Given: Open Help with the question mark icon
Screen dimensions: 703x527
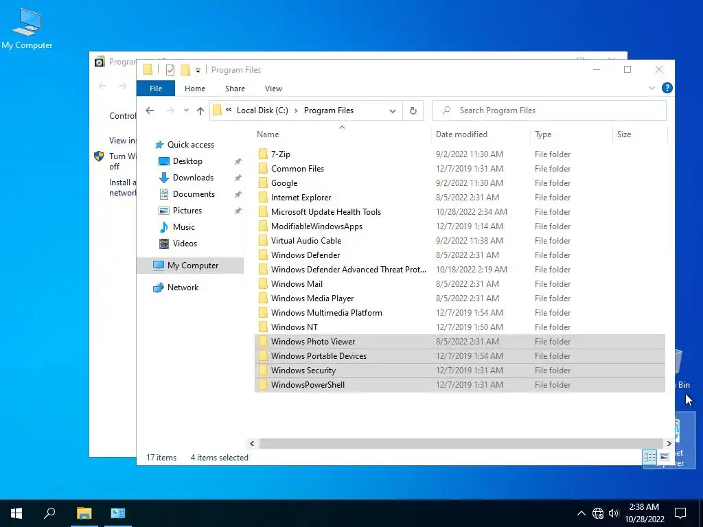Looking at the screenshot, I should 667,89.
